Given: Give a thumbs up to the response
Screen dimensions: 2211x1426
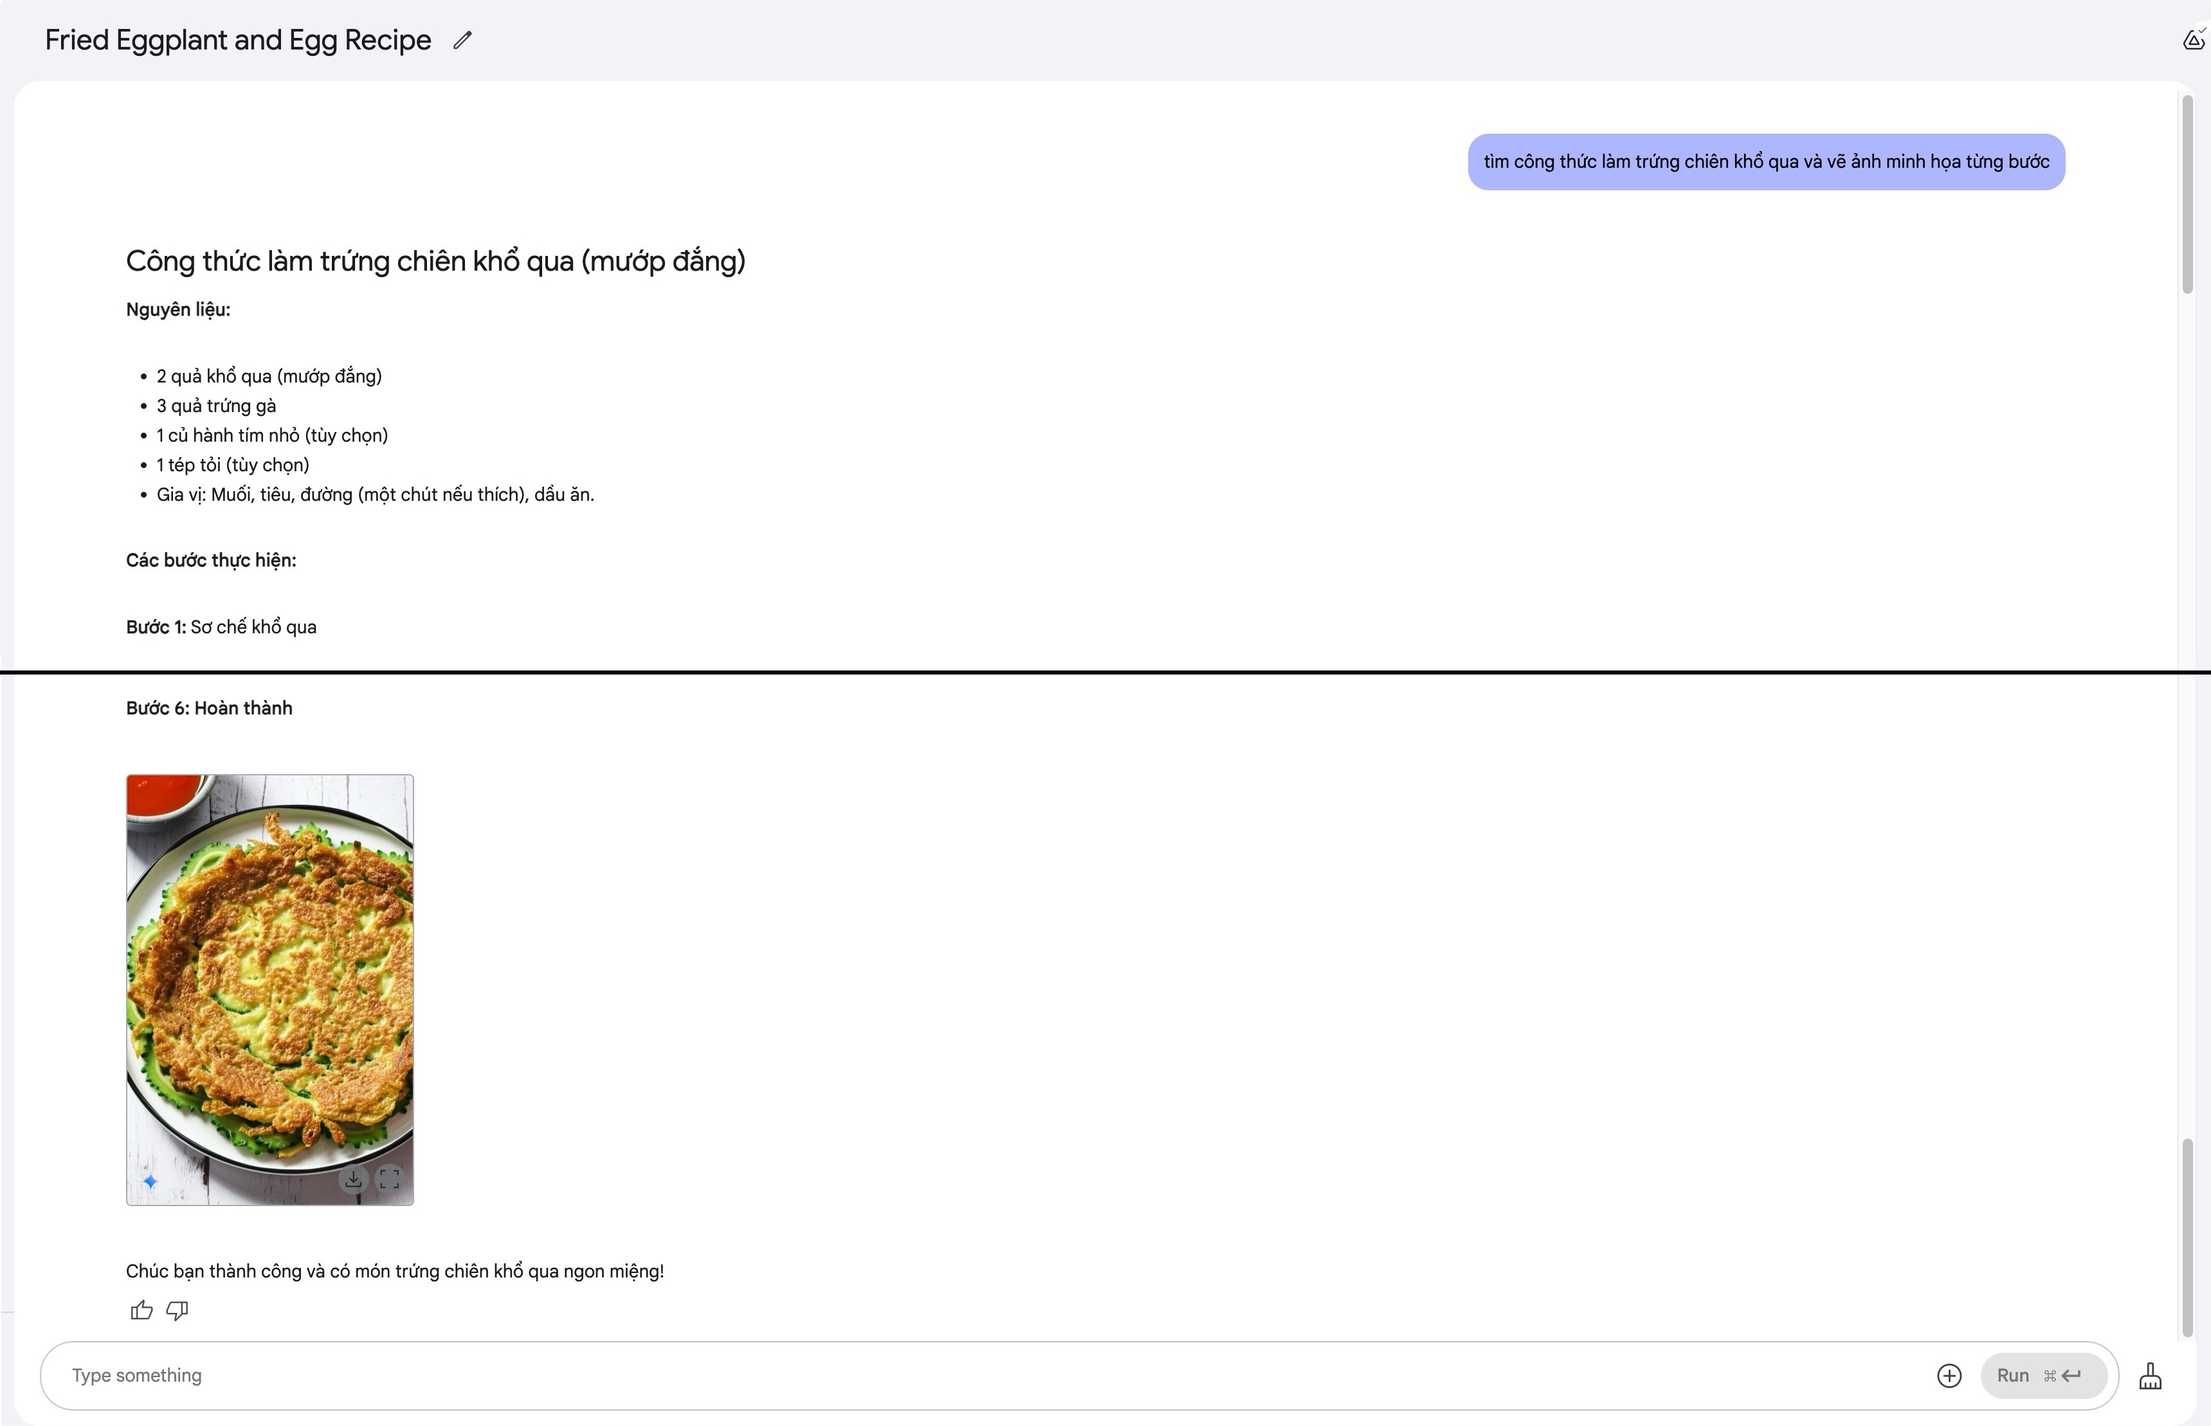Looking at the screenshot, I should 141,1310.
